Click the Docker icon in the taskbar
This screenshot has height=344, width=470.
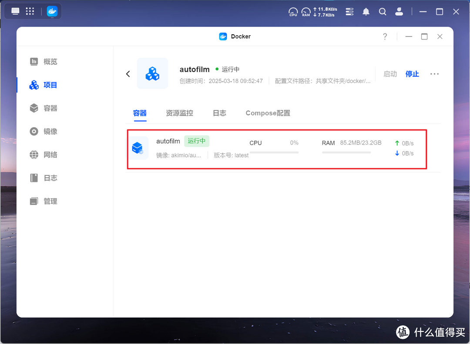point(52,11)
